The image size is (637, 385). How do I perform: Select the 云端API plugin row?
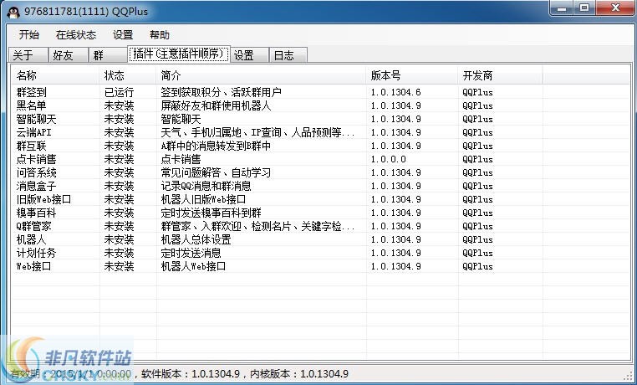coord(320,132)
